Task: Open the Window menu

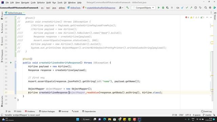Action: point(72,2)
